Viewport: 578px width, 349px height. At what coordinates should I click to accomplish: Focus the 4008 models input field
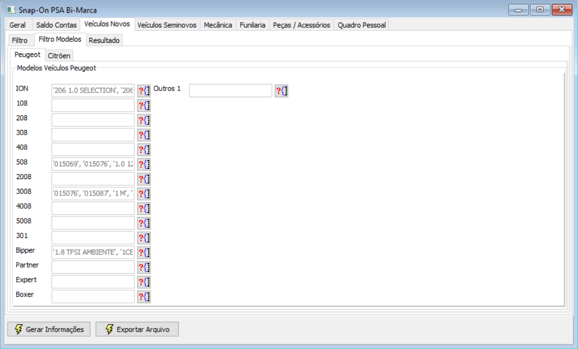coord(93,209)
